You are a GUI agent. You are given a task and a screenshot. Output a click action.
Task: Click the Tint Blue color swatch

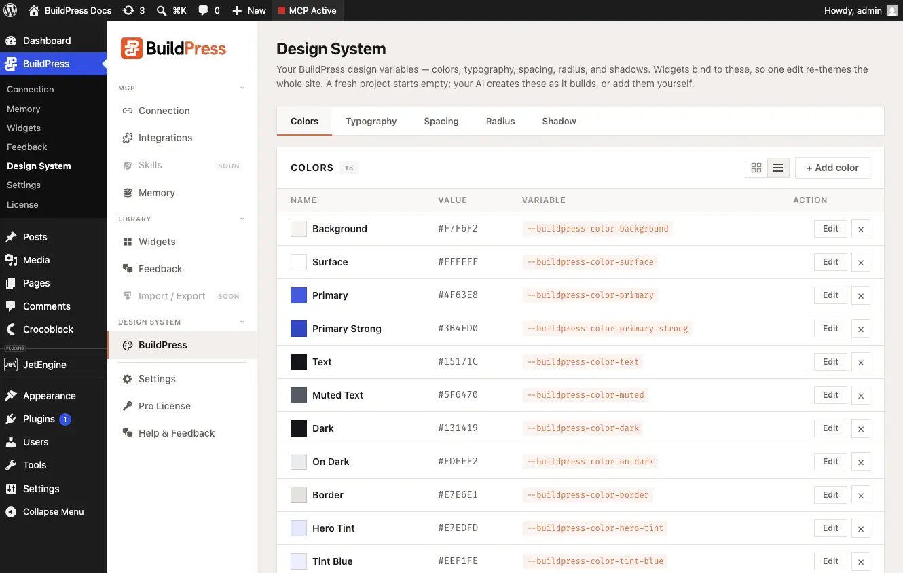299,561
